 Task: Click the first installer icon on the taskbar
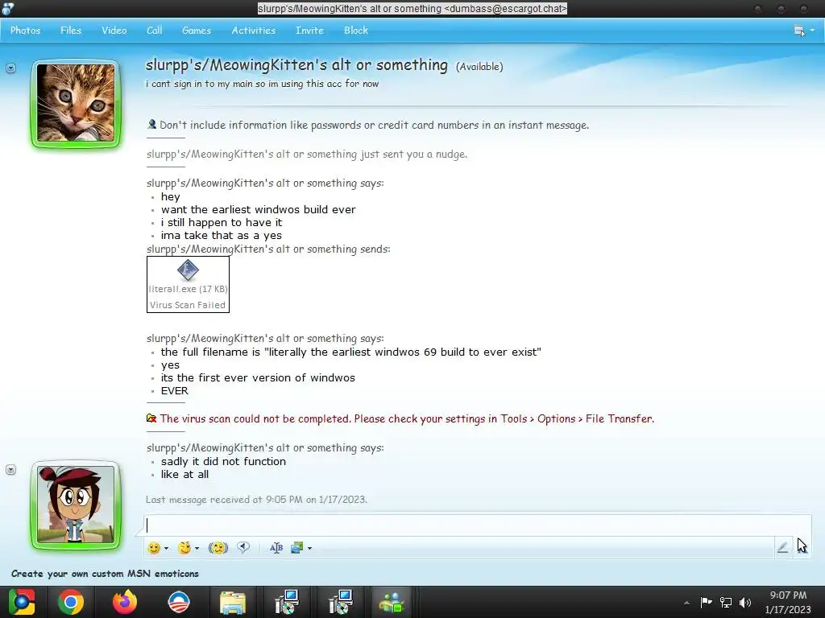pyautogui.click(x=287, y=602)
